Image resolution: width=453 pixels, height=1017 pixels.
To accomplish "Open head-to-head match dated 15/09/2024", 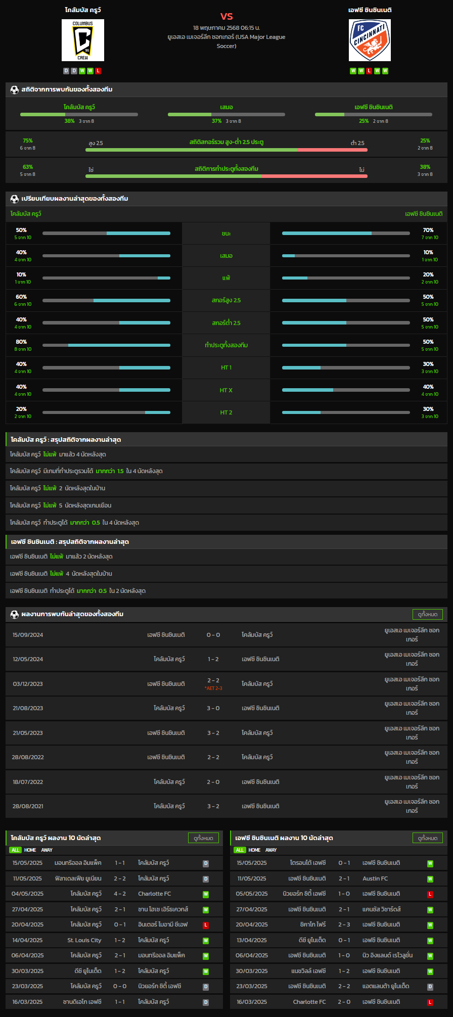I will coord(226,635).
